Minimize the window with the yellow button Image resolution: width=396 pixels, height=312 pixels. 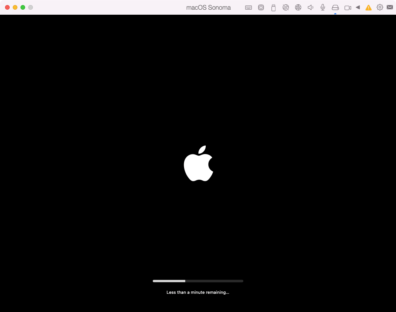point(15,7)
